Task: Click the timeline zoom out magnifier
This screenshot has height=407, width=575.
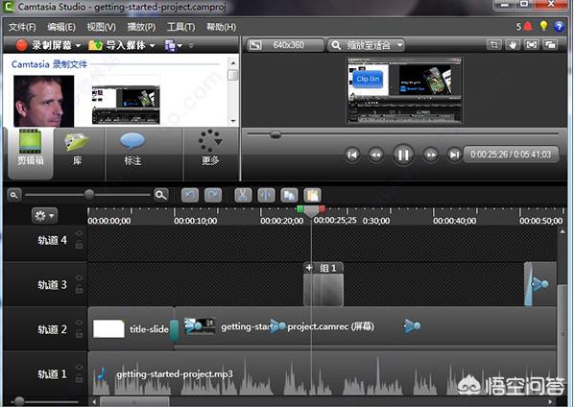Action: coord(14,195)
